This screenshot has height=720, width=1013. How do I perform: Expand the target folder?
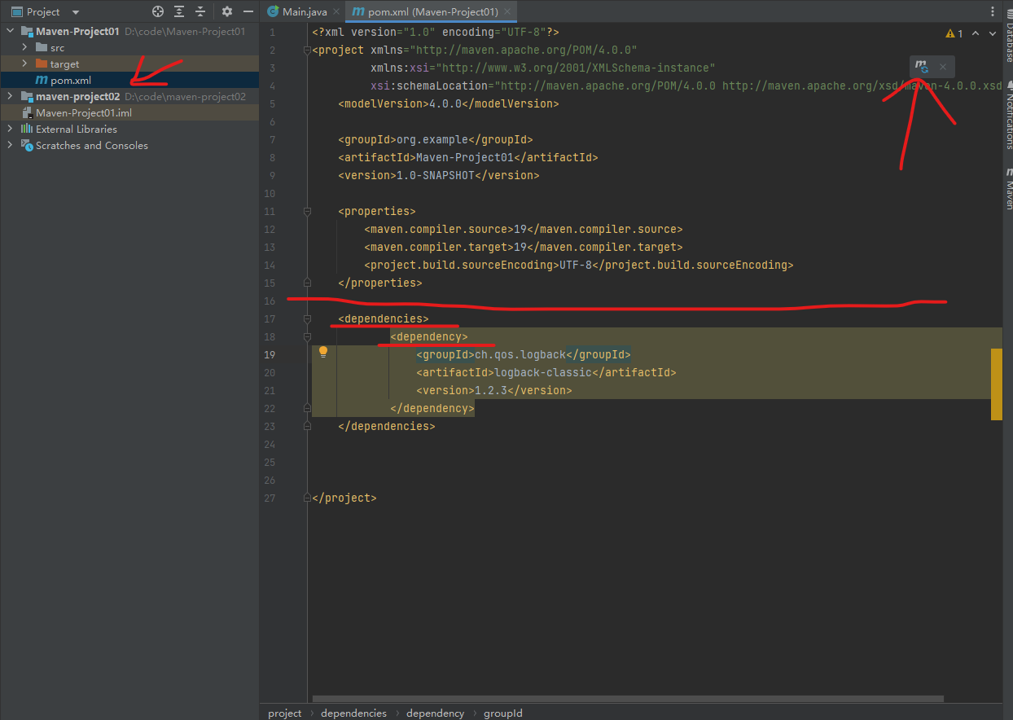(24, 64)
